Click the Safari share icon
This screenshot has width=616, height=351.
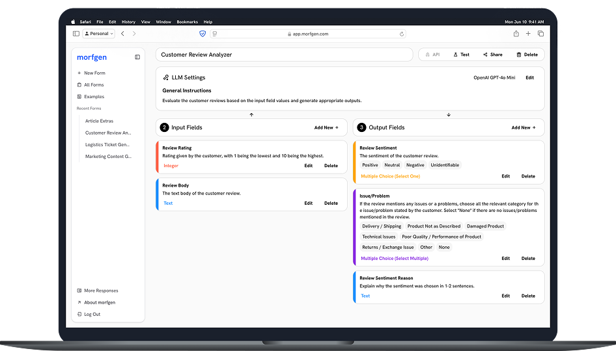[x=516, y=34]
